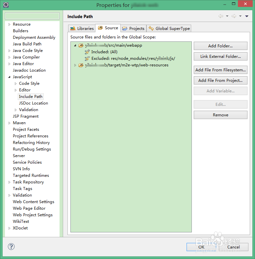This screenshot has width=255, height=259.
Task: Open Targeted Runtimes page
Action: 31,176
